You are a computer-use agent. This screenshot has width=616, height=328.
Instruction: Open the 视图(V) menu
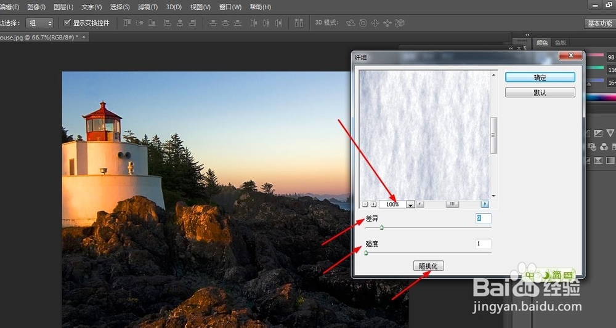200,7
